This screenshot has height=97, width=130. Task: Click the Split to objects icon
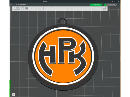(x=32, y=9)
